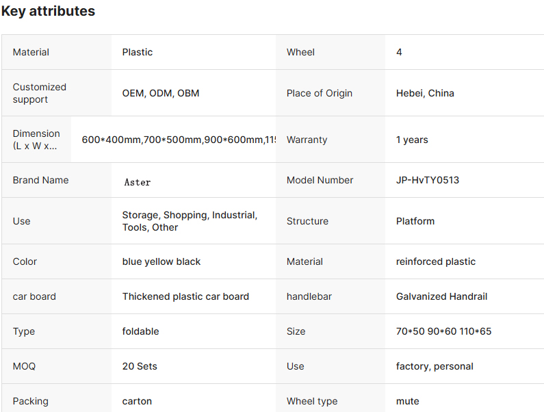Select the Packing value carton
The height and width of the screenshot is (412, 544).
pyautogui.click(x=137, y=401)
